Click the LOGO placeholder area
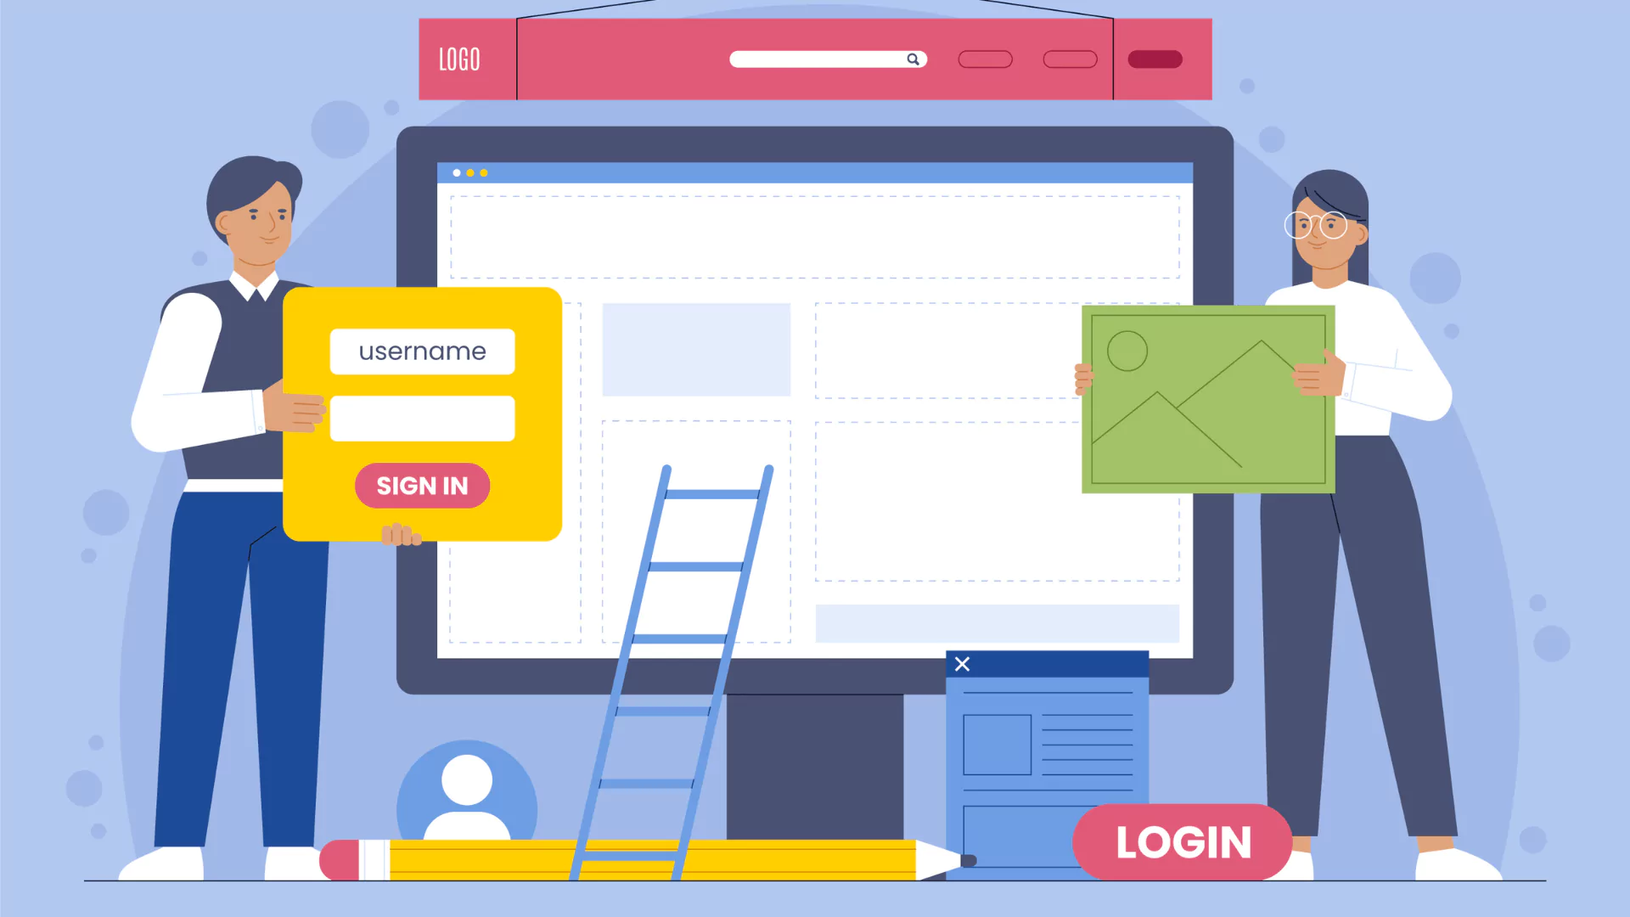 460,59
